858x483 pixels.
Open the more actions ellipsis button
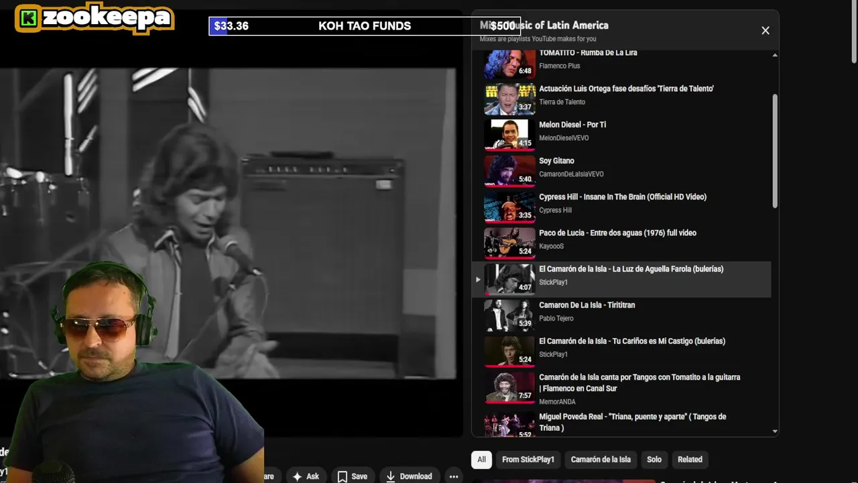click(454, 476)
